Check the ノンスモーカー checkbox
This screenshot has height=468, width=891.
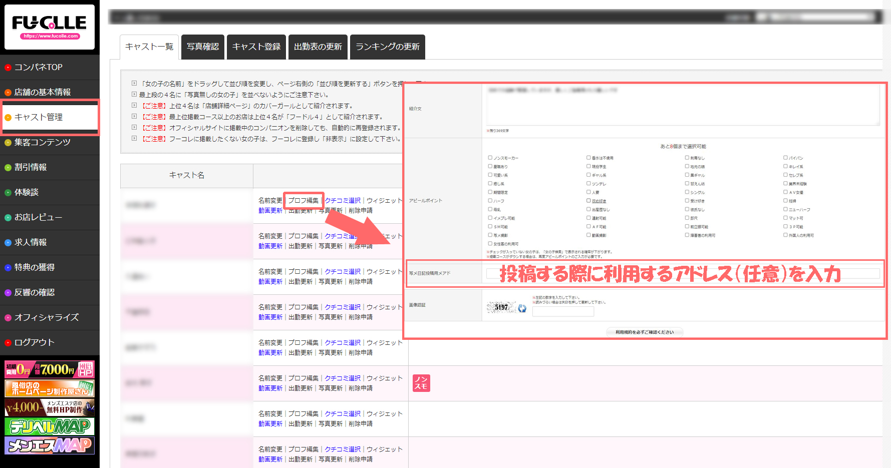(x=490, y=158)
